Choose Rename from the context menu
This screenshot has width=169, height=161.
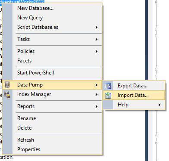tap(52, 118)
